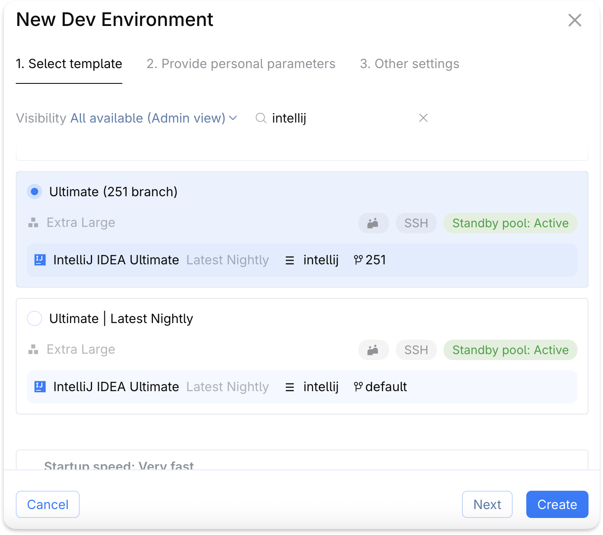
Task: Click the Create button
Action: click(557, 504)
